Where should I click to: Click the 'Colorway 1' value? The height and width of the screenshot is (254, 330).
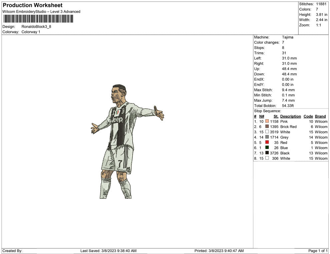point(31,32)
